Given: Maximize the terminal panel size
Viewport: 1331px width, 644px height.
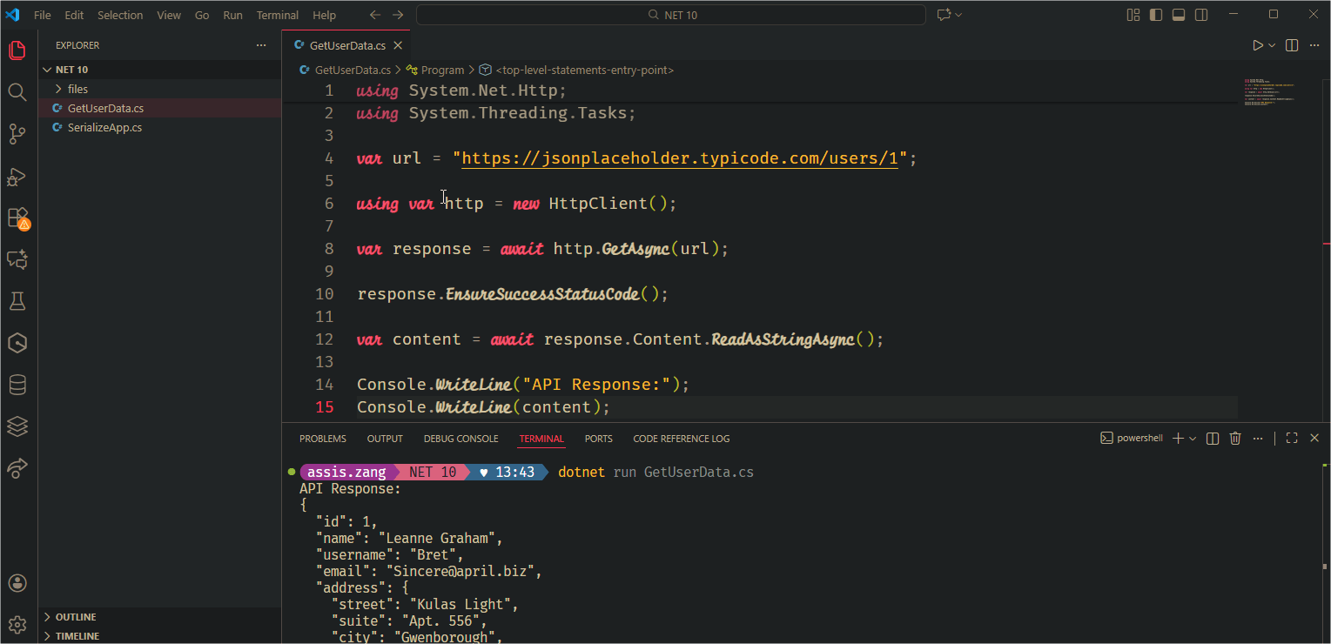Looking at the screenshot, I should 1292,438.
